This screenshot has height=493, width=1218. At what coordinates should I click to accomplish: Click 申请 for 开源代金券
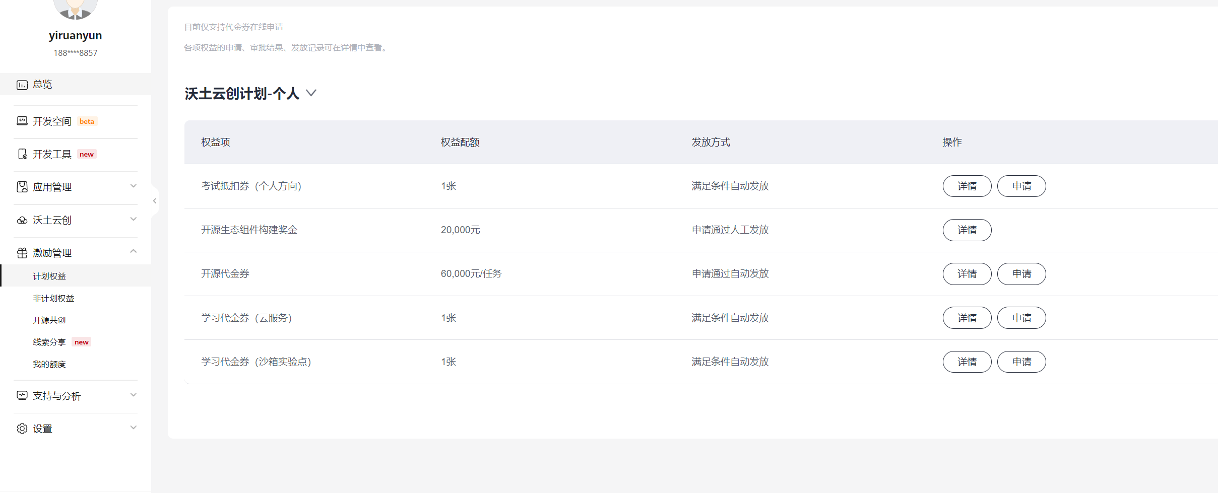[x=1021, y=274]
